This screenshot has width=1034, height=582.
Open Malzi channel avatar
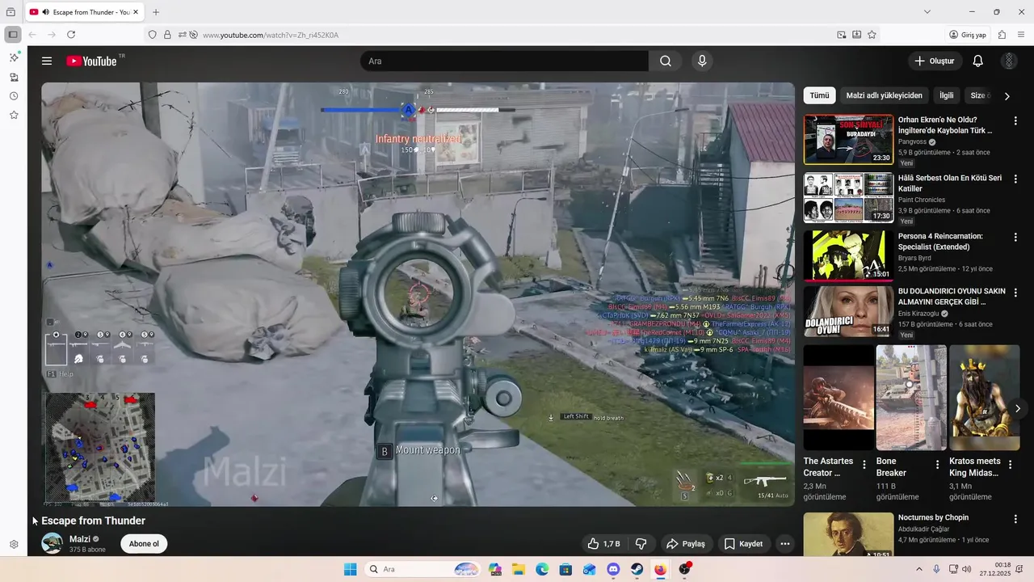click(52, 543)
